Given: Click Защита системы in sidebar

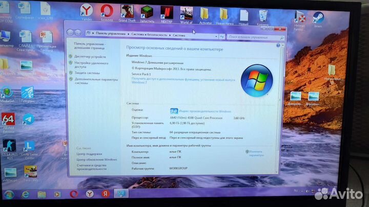Looking at the screenshot, I should point(87,73).
